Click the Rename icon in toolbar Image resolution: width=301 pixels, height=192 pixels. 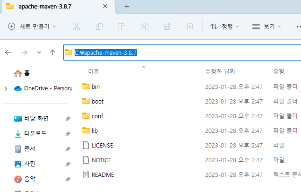click(145, 26)
